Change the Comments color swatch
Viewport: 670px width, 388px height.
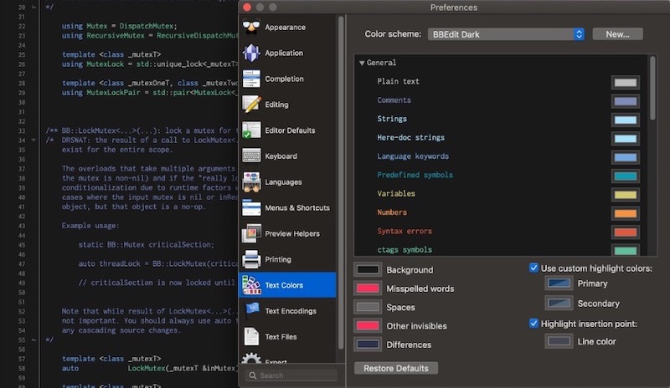pos(625,101)
